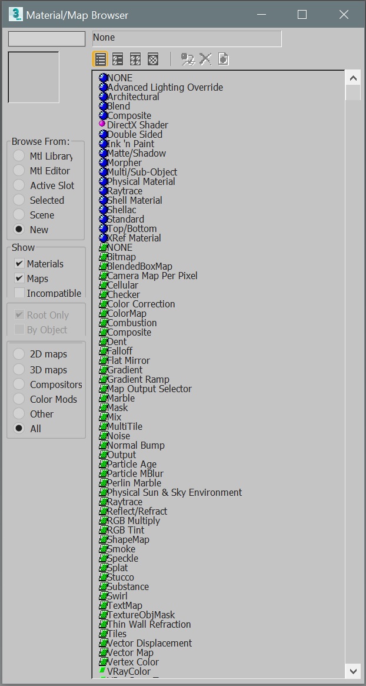This screenshot has width=366, height=686.
Task: Choose the Scene browse source
Action: coord(19,215)
